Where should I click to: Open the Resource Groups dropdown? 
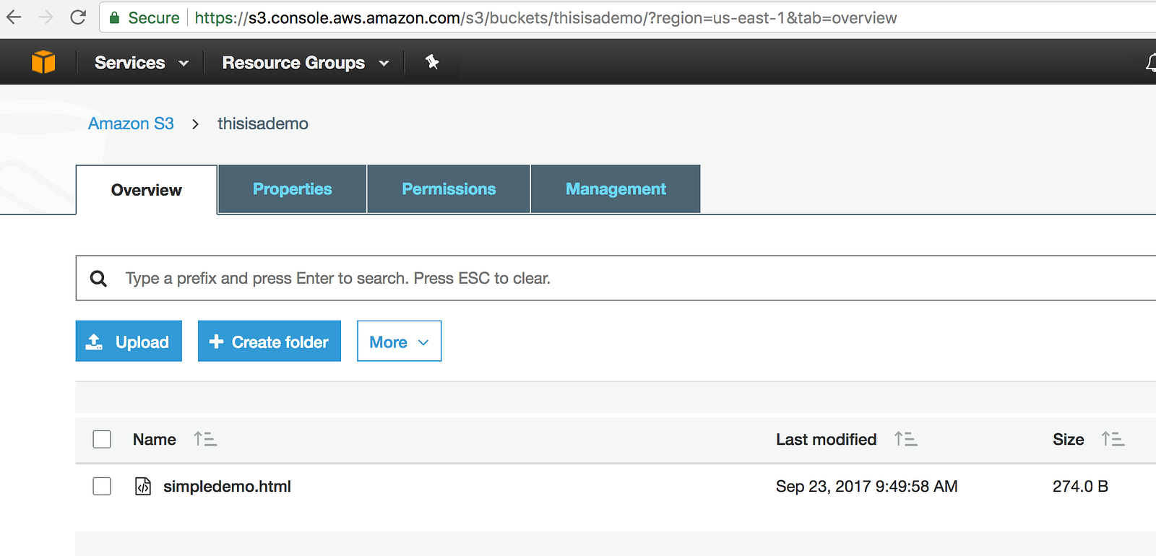pyautogui.click(x=306, y=63)
